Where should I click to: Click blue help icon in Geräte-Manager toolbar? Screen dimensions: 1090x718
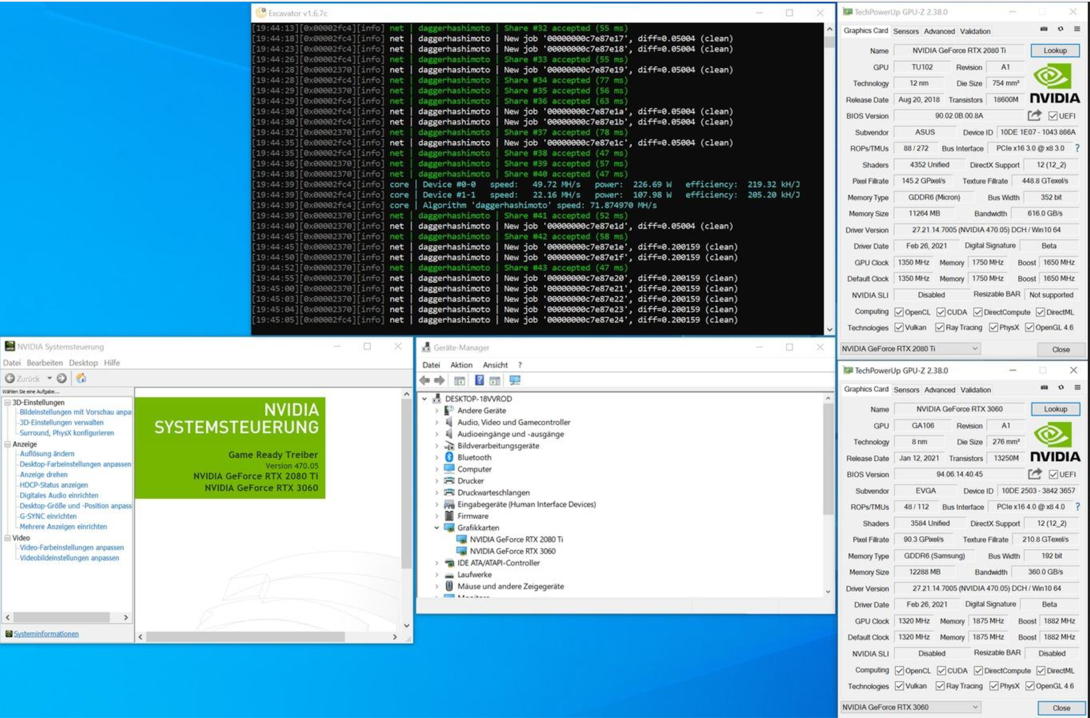479,380
